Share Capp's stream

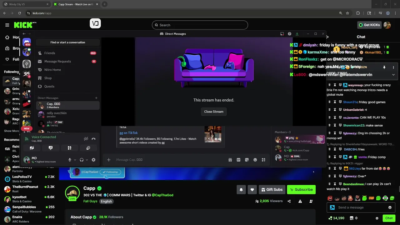coord(289,201)
